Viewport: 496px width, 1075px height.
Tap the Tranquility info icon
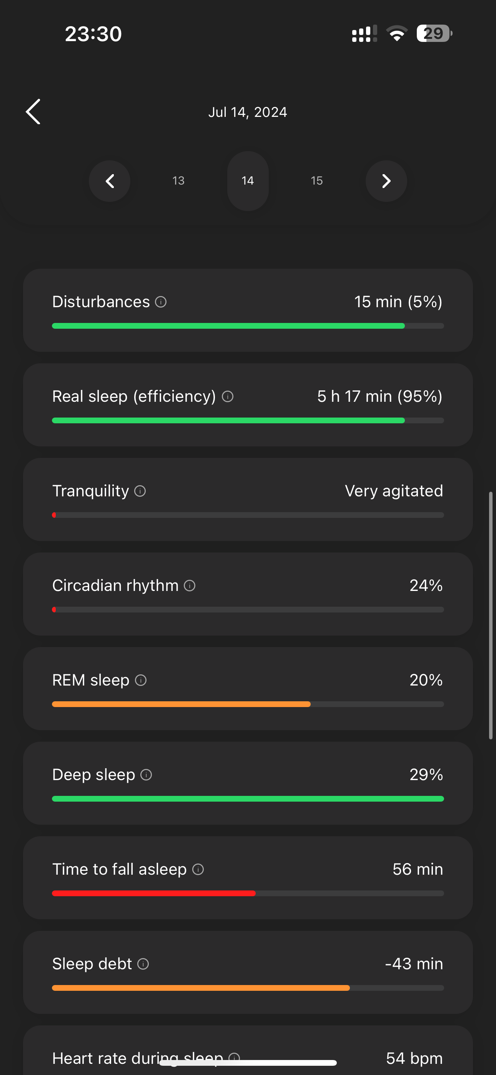coord(140,491)
